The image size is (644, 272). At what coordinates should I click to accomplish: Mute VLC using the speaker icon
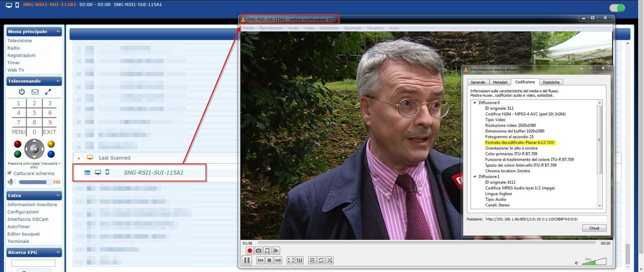pos(577,263)
